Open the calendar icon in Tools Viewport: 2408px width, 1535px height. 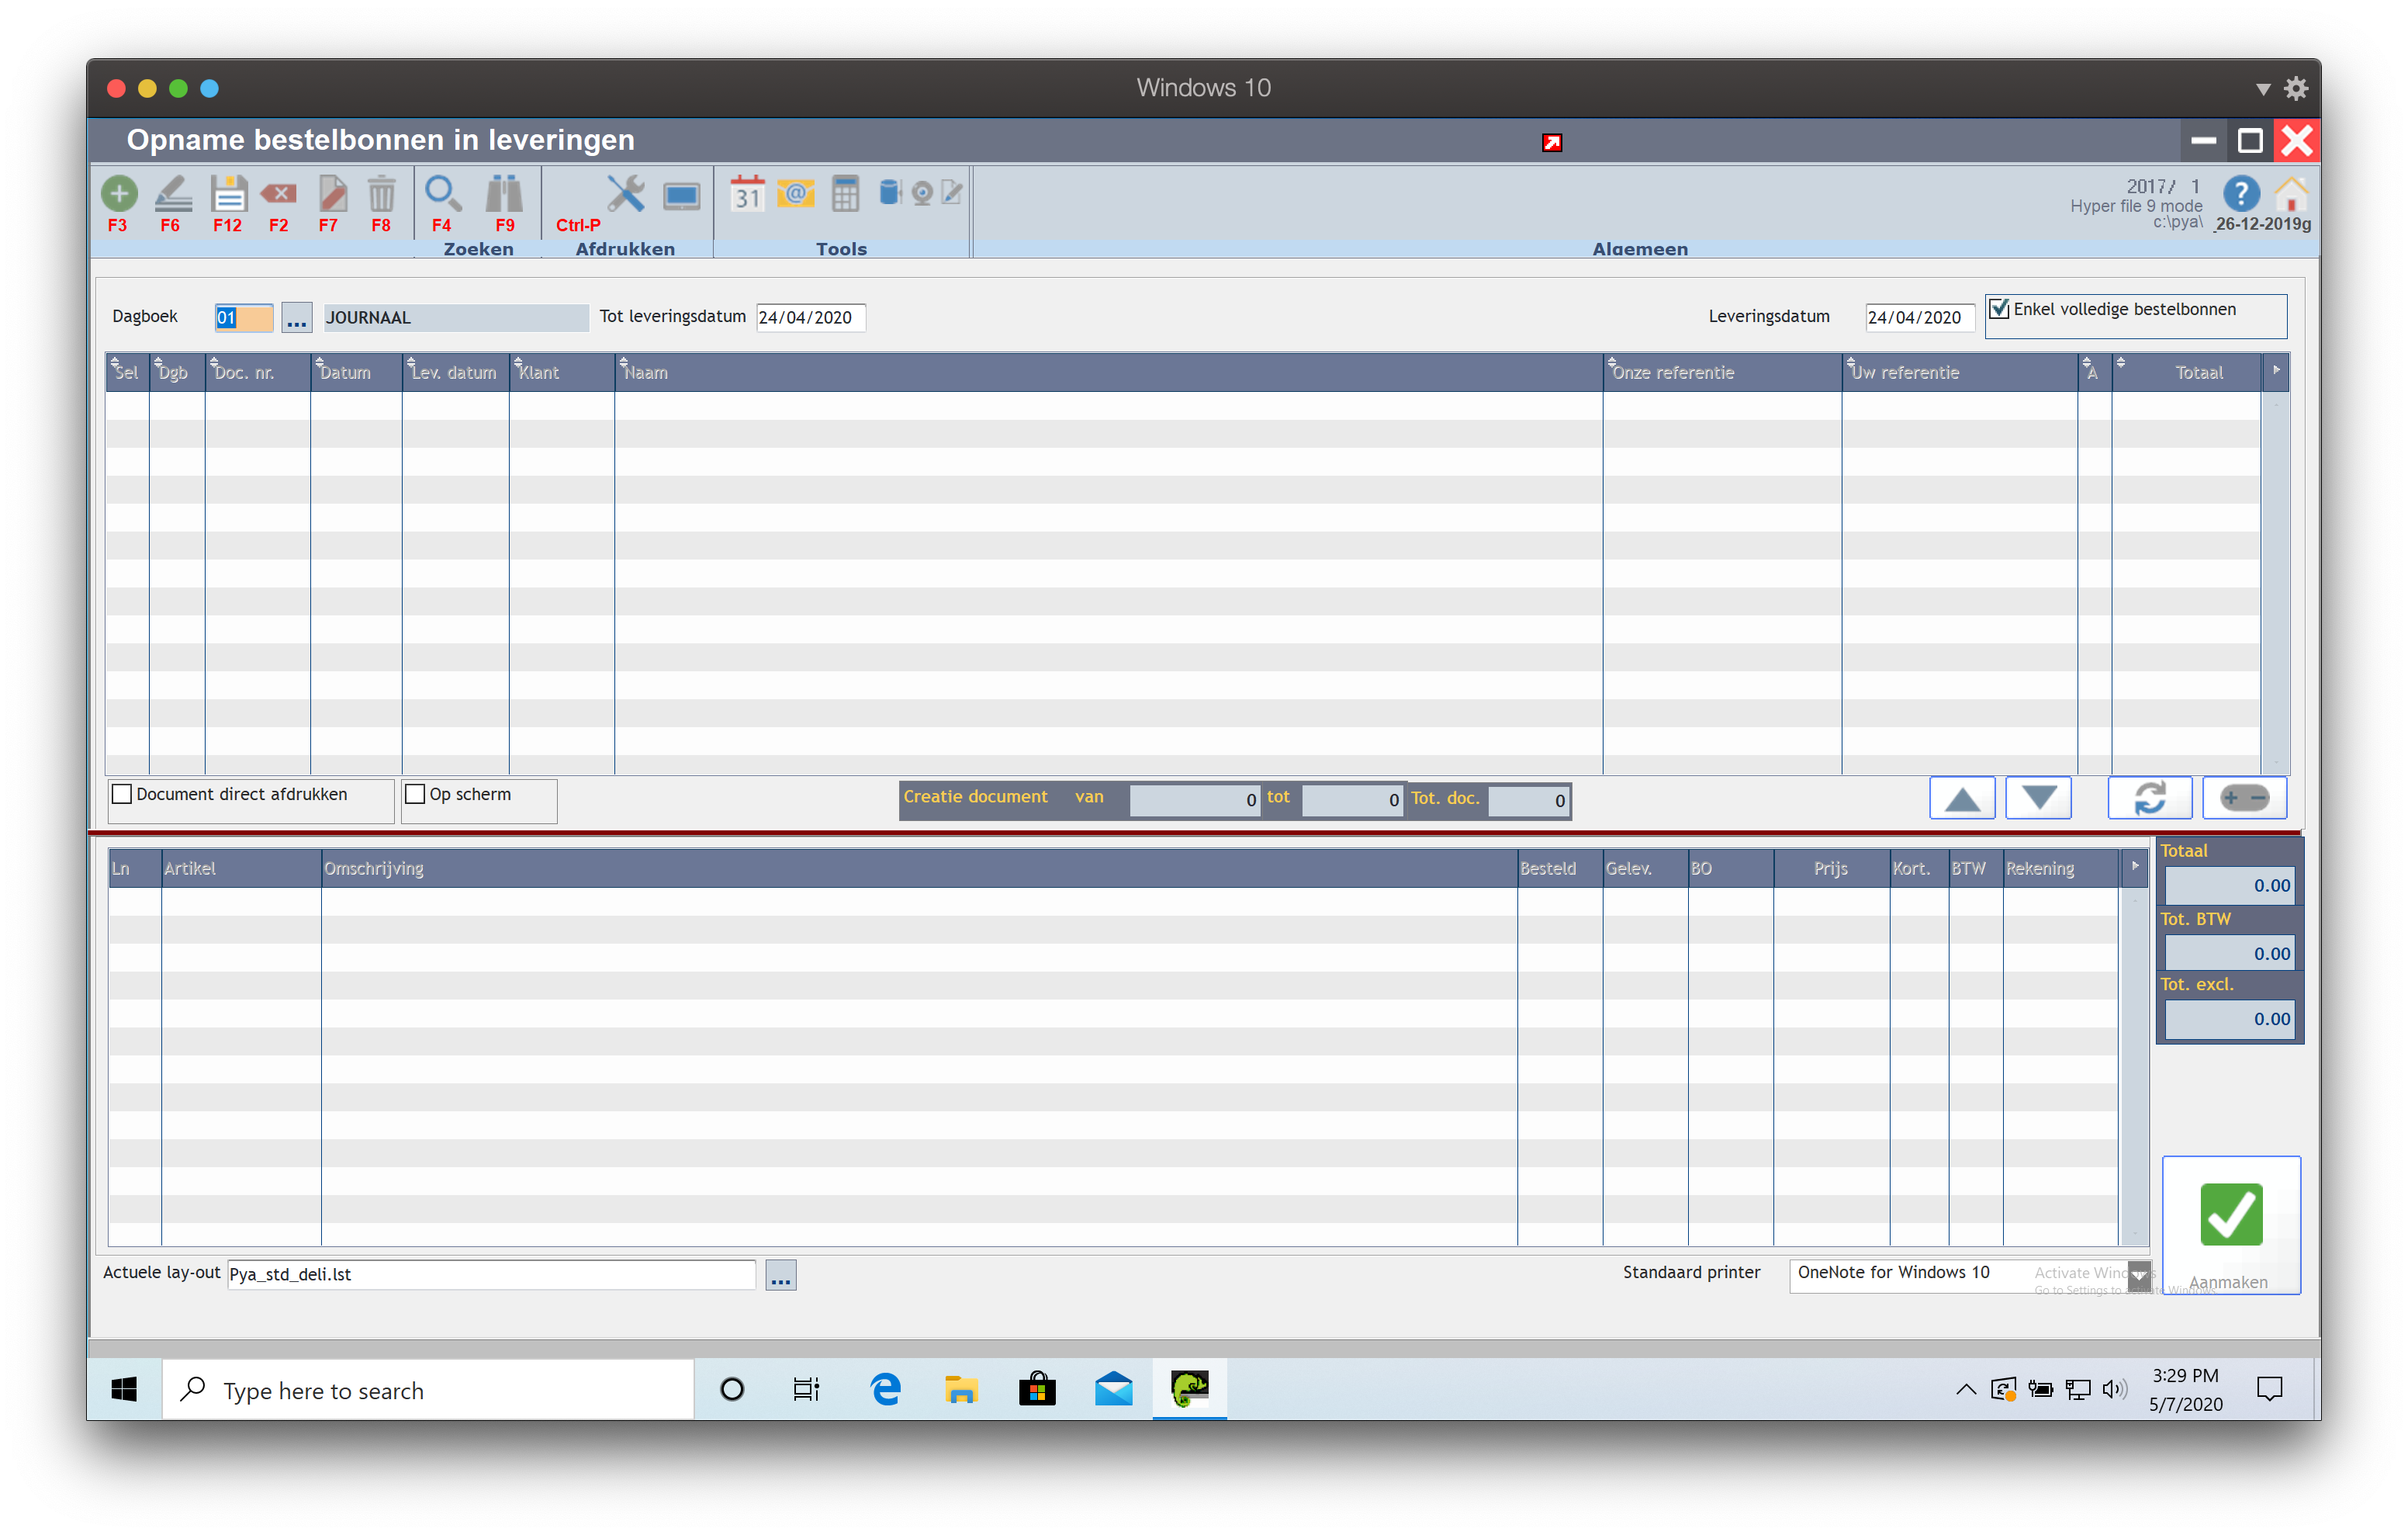coord(747,193)
